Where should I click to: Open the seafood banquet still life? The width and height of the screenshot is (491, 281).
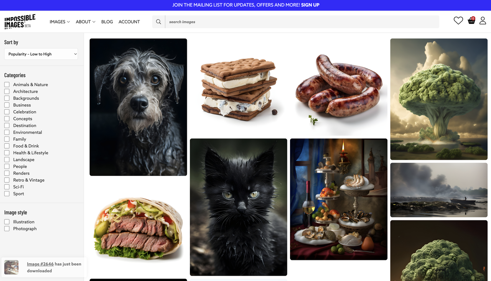tap(339, 199)
